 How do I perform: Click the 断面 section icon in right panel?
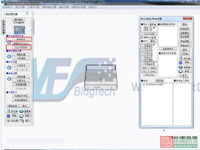pyautogui.click(x=181, y=71)
